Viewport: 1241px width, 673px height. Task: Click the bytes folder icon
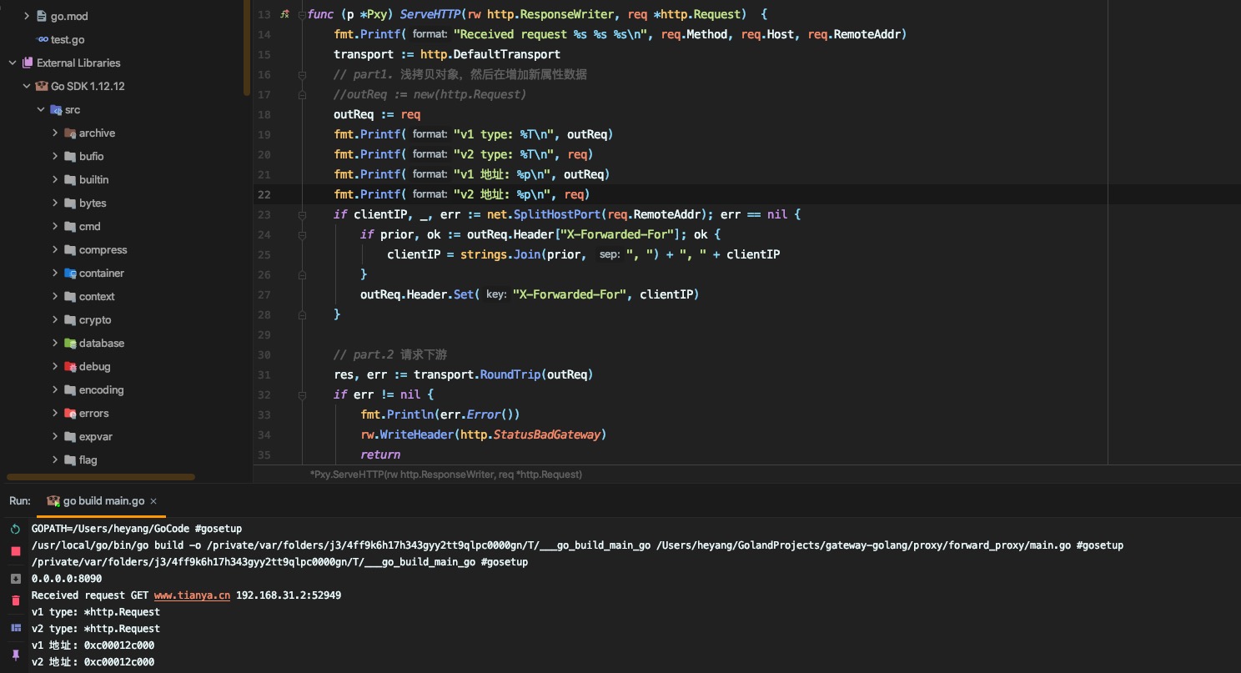[70, 203]
